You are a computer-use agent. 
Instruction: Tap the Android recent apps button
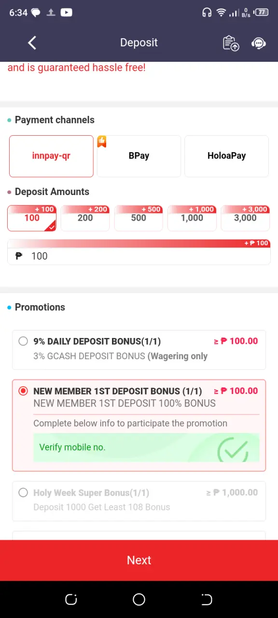[71, 599]
